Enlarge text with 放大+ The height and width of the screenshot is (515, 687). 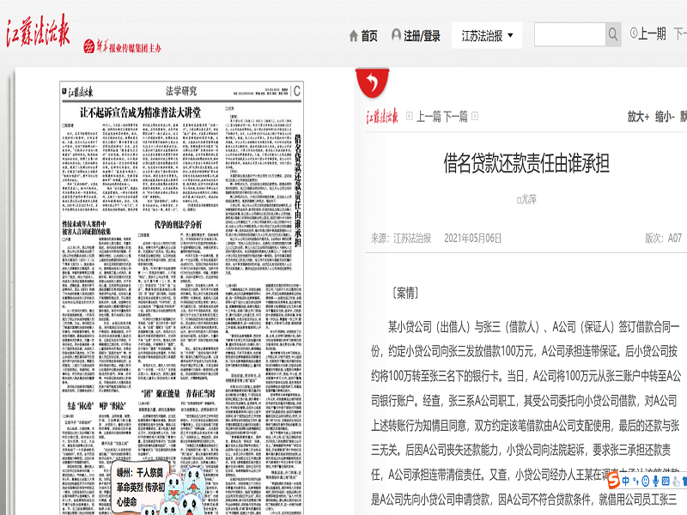[x=638, y=117]
